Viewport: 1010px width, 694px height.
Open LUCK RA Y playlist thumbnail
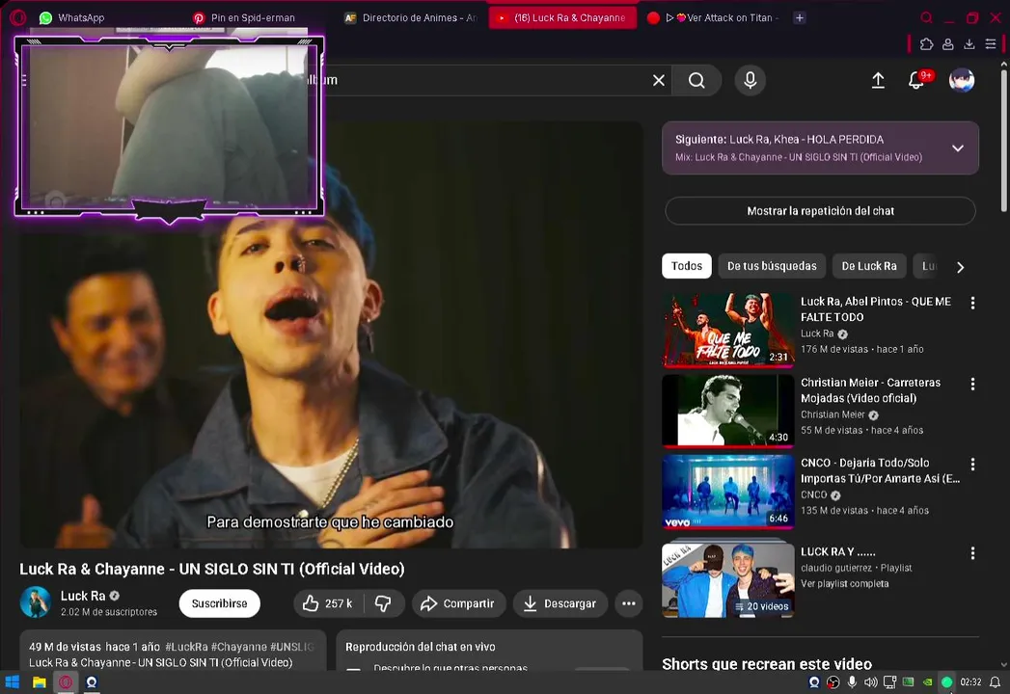tap(728, 580)
